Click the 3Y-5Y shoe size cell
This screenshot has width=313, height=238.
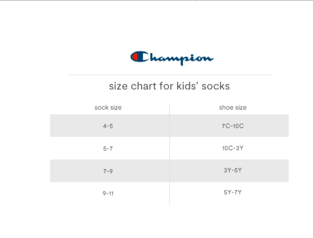coord(233,171)
